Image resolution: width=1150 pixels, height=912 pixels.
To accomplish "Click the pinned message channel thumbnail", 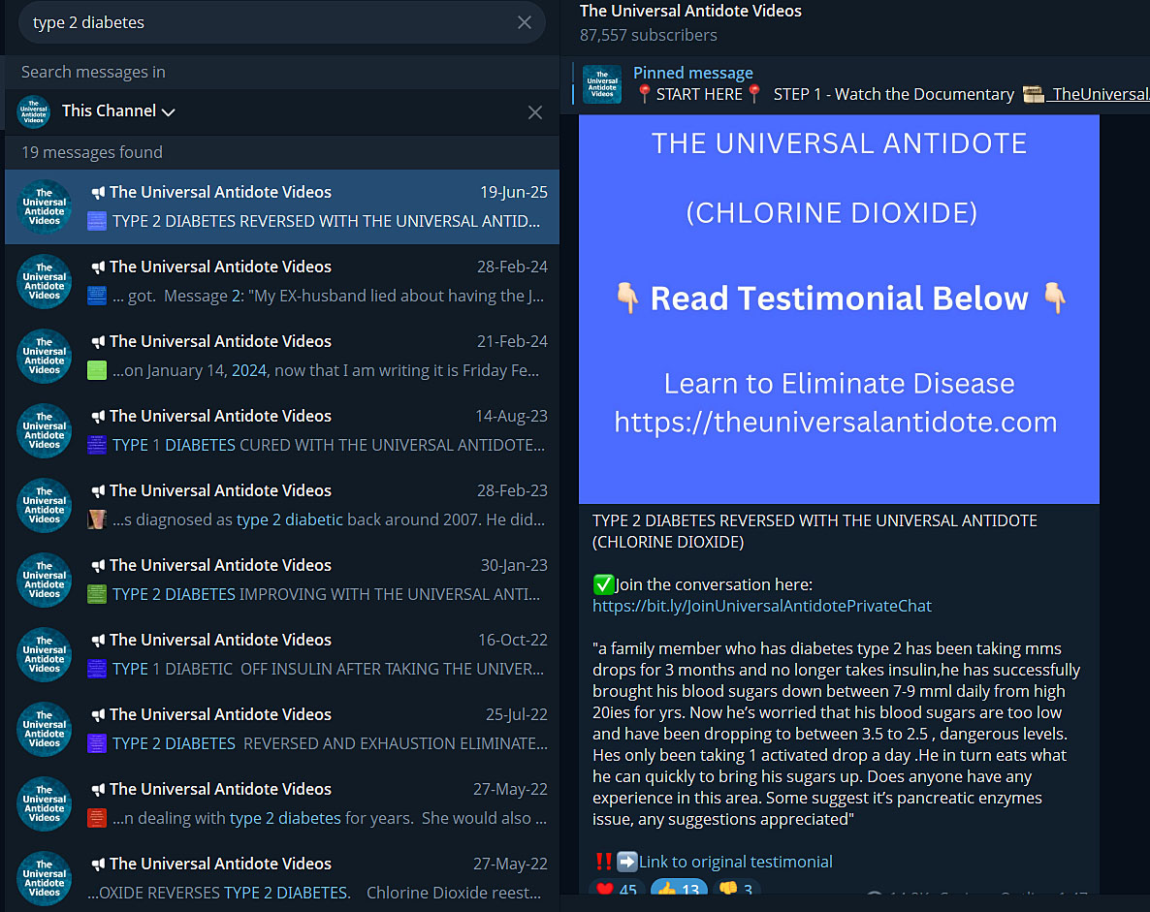I will tap(602, 84).
